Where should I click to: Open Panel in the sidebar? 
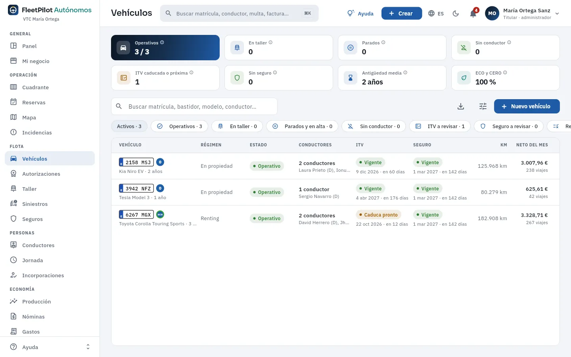[50, 46]
